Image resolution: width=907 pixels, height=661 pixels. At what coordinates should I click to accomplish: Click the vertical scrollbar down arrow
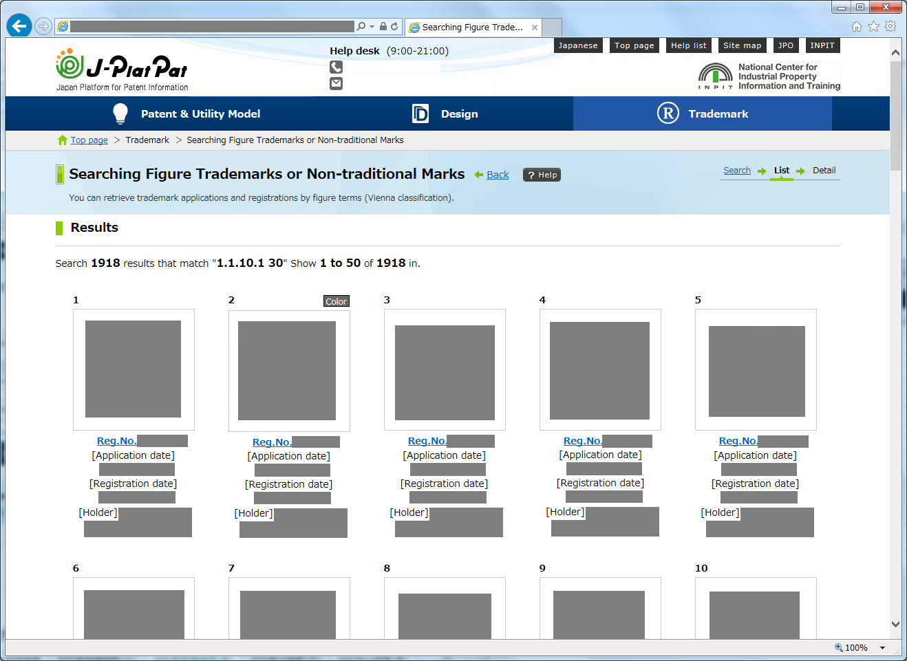(x=895, y=625)
